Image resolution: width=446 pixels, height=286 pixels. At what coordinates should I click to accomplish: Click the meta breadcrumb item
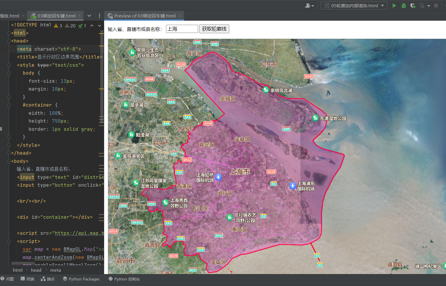pos(55,270)
